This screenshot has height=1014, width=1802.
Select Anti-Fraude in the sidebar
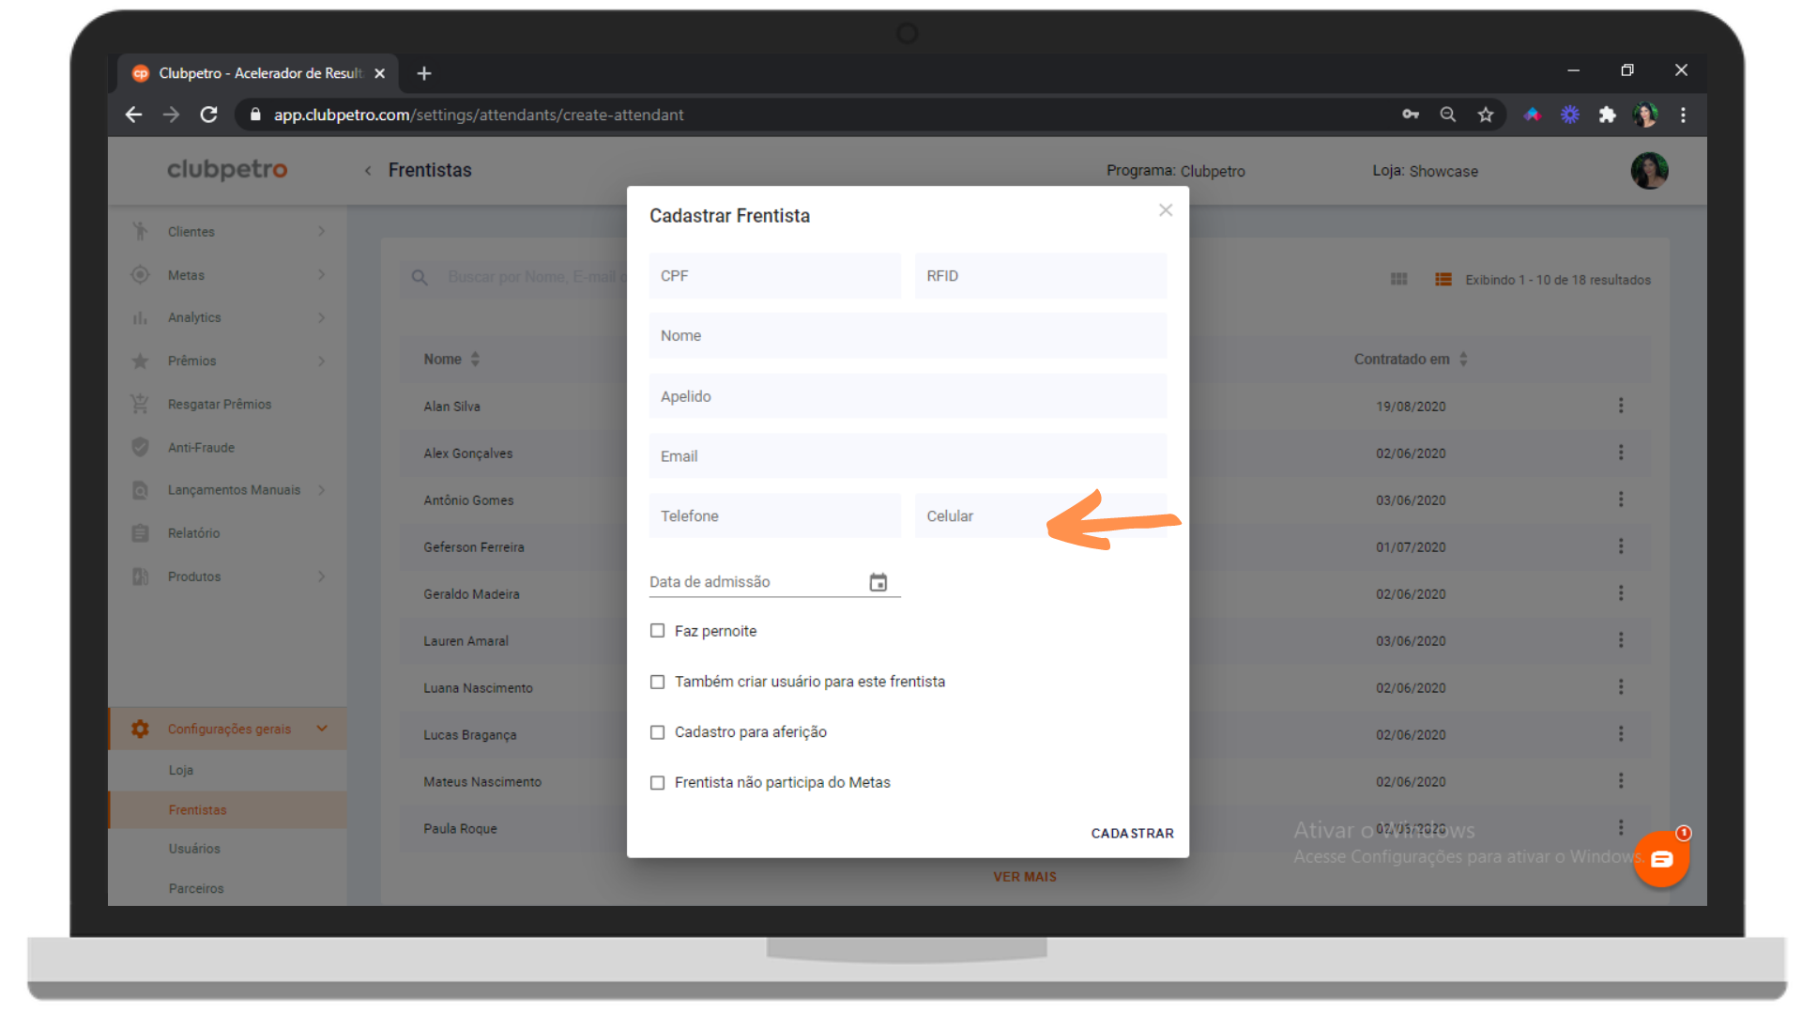click(x=201, y=447)
